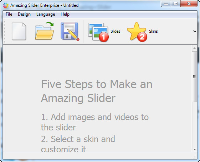This screenshot has height=162, width=200.
Task: Open the Design menu
Action: pyautogui.click(x=24, y=14)
